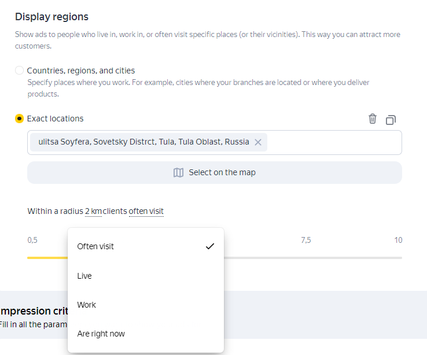Click the checkmark beside Often visit

(x=209, y=246)
